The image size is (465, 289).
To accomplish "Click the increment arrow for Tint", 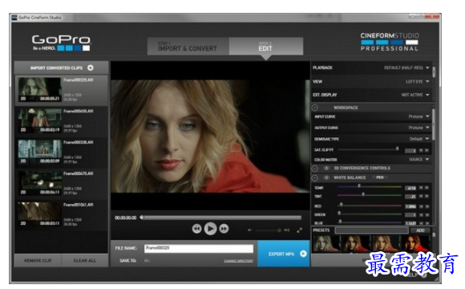I will (x=427, y=197).
